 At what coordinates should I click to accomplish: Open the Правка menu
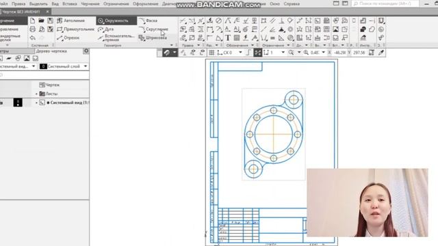(18, 4)
